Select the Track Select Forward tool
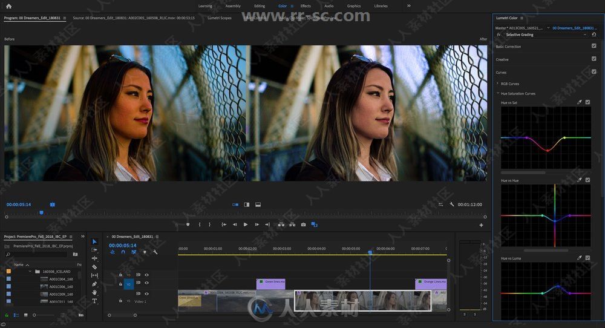605x328 pixels. [x=94, y=250]
